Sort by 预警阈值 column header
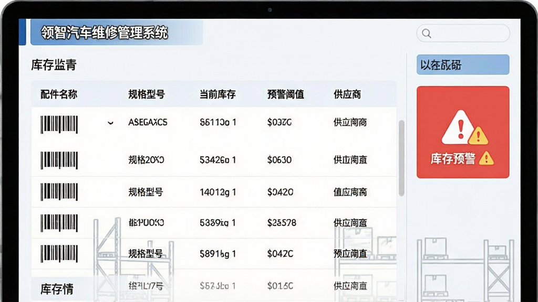This screenshot has width=538, height=302. coord(285,94)
